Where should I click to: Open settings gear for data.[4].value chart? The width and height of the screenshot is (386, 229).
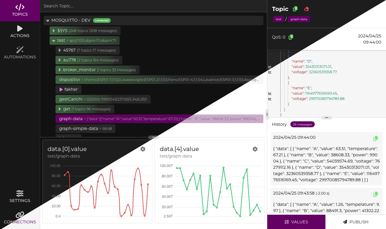point(255,149)
